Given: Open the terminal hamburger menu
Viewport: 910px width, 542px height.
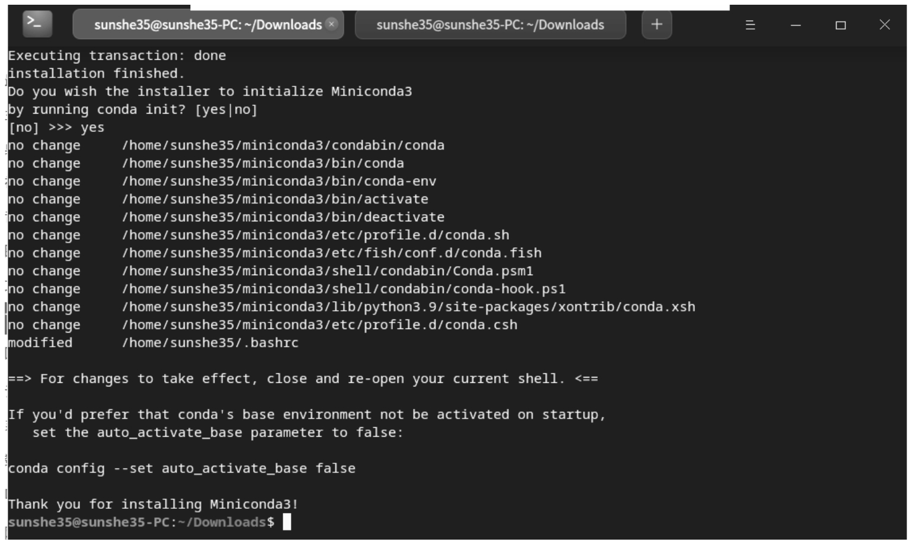Looking at the screenshot, I should coord(750,25).
